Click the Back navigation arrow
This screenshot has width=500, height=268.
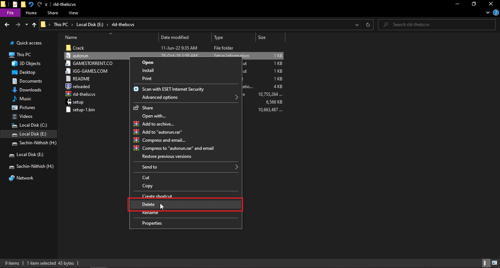(x=7, y=25)
